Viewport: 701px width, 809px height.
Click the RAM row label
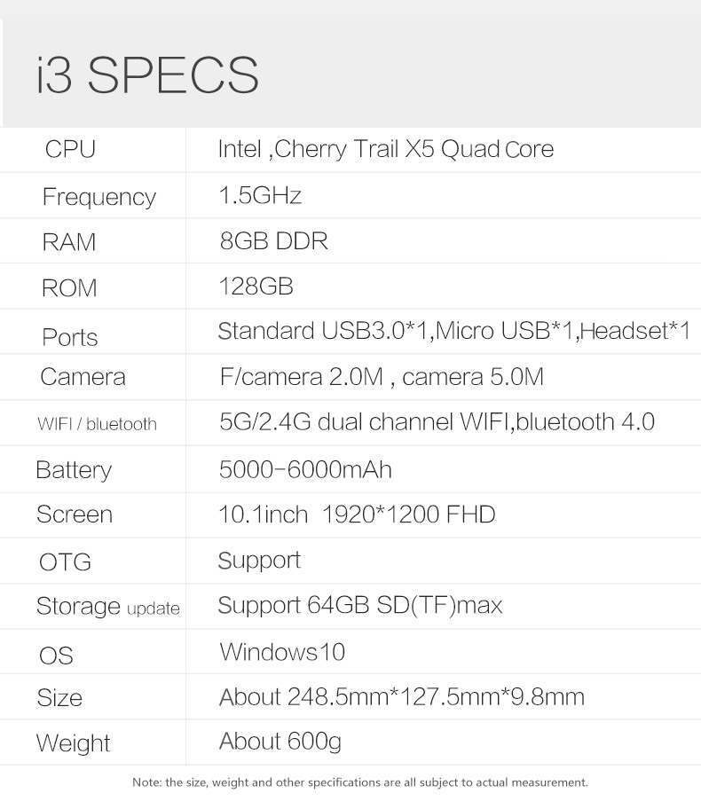pyautogui.click(x=68, y=242)
